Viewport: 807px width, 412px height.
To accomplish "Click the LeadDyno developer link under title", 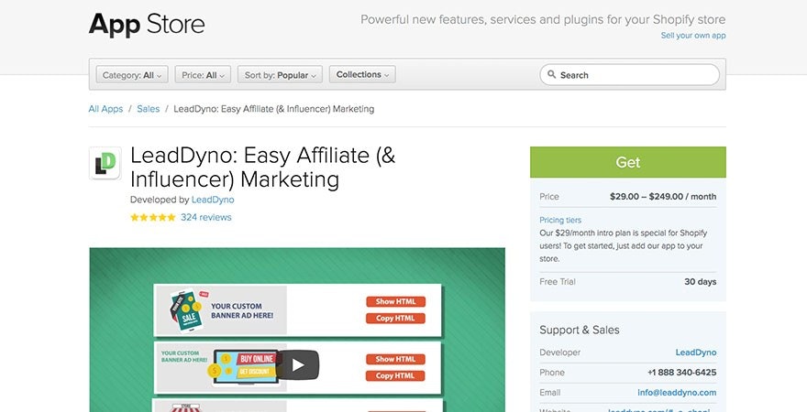I will [x=212, y=200].
